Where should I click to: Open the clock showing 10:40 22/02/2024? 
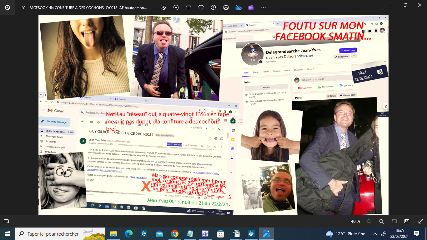click(399, 234)
